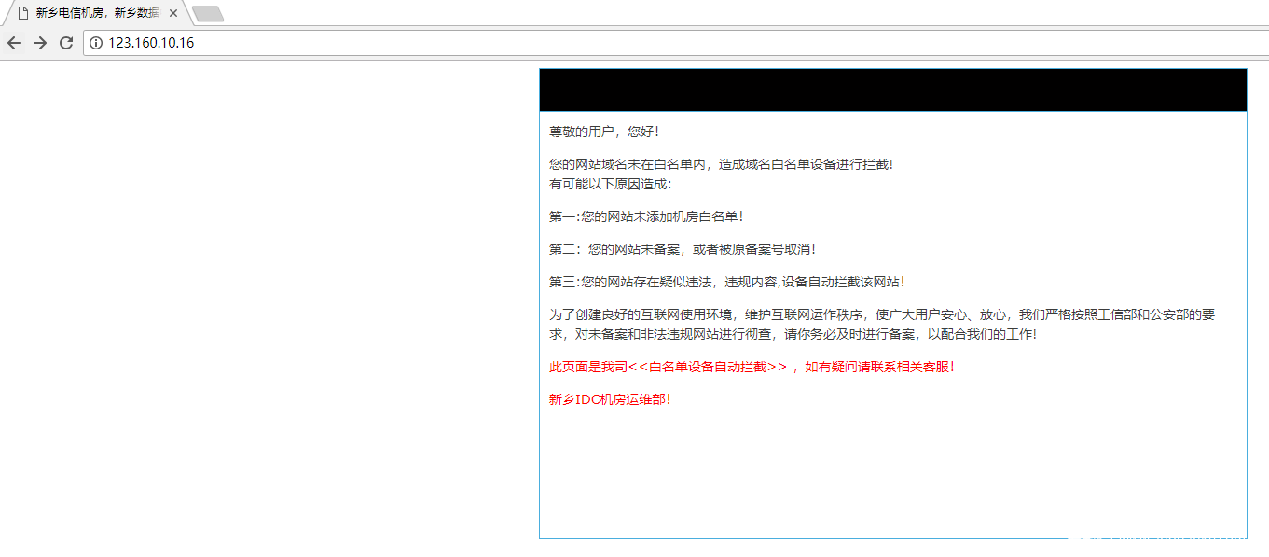Click the paragraph line starting 求，对未备案
Image resolution: width=1269 pixels, height=557 pixels.
pyautogui.click(x=793, y=334)
